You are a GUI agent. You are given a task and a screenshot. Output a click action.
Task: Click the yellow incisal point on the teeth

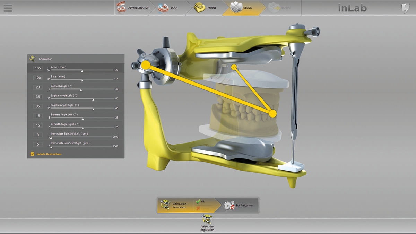coord(273,113)
